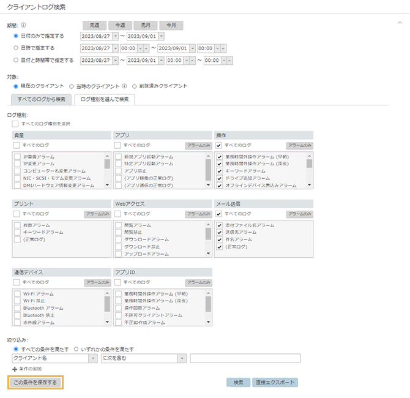Open start date picker for 日付のみで指定する
410x398 pixels.
coord(115,36)
